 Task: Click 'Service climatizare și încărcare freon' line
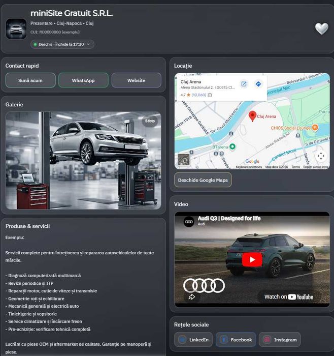[44, 321]
